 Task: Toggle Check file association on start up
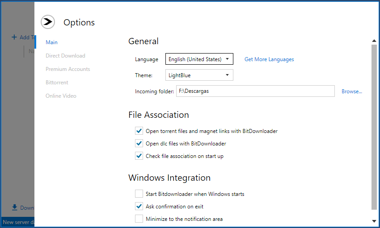pyautogui.click(x=139, y=156)
